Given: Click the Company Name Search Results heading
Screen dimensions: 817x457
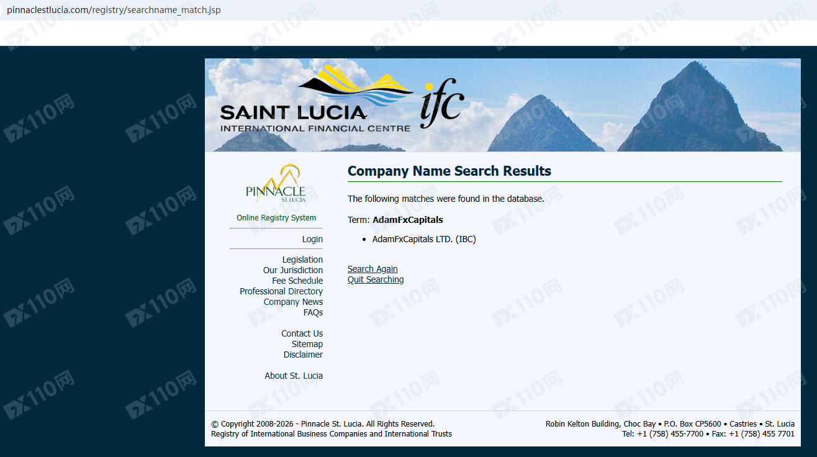Looking at the screenshot, I should (x=449, y=171).
